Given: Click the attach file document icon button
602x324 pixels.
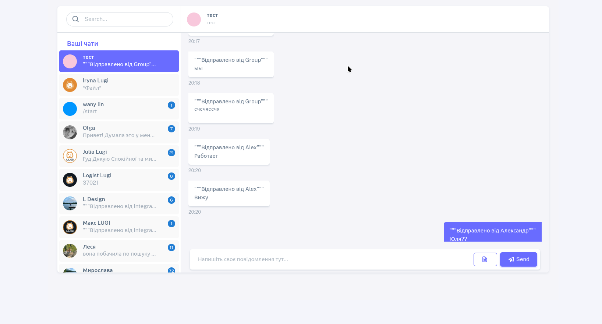Looking at the screenshot, I should click(485, 259).
